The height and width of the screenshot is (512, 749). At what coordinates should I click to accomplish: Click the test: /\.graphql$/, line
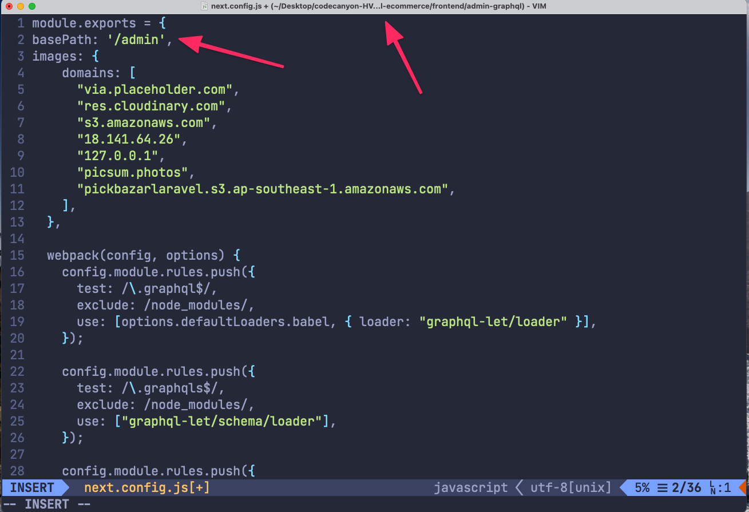(x=147, y=288)
